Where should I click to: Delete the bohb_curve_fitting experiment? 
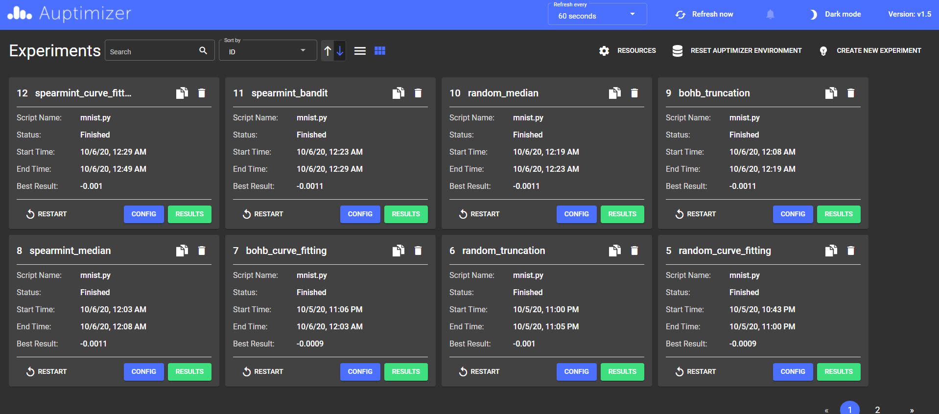click(418, 251)
